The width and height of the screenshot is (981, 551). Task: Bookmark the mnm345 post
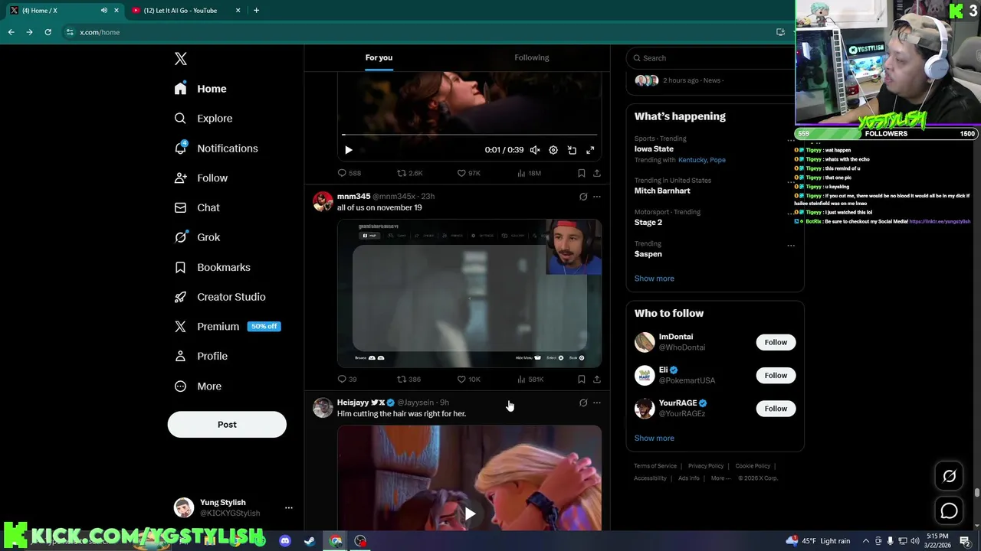click(582, 379)
